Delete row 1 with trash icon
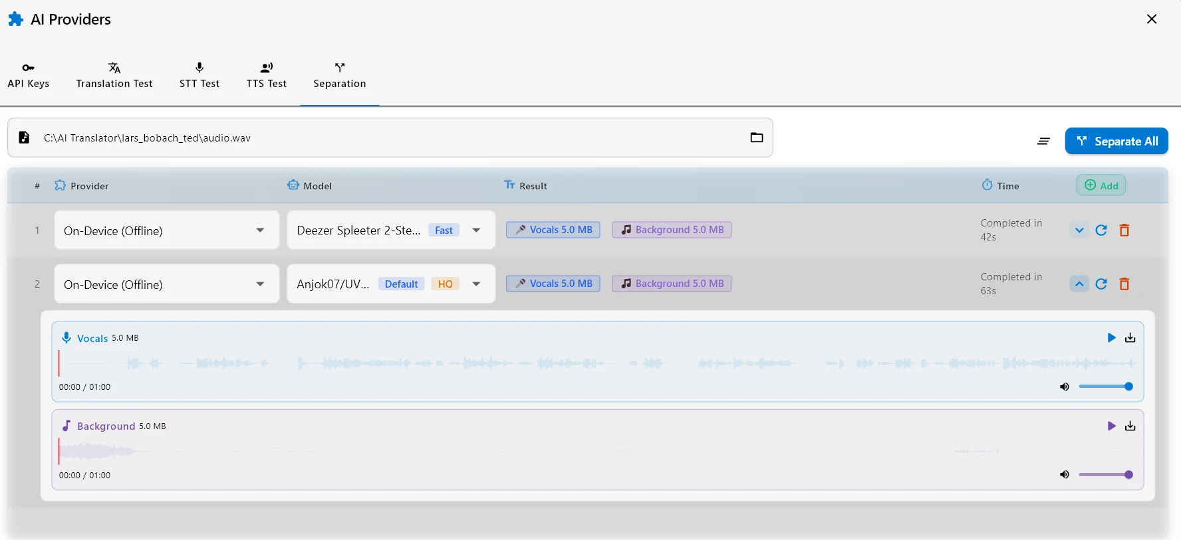 [x=1124, y=230]
